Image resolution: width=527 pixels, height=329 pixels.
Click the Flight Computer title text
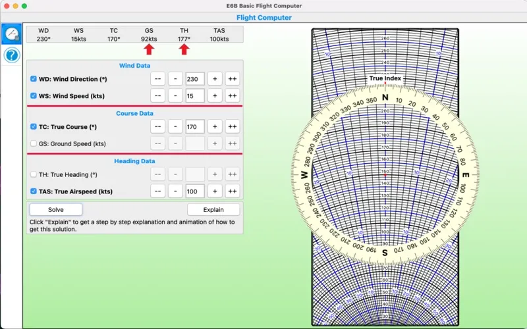(x=264, y=18)
